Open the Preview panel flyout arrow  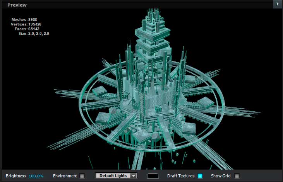click(x=278, y=4)
